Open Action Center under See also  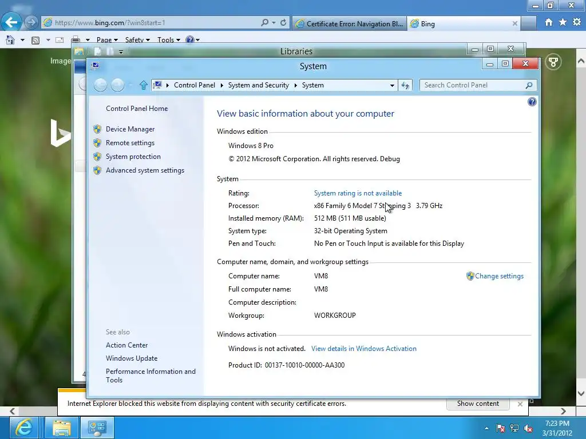click(x=126, y=345)
